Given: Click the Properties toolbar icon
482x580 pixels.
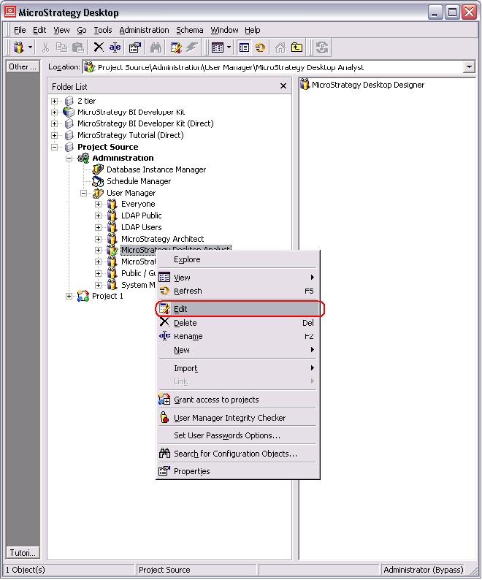Looking at the screenshot, I should pyautogui.click(x=135, y=47).
